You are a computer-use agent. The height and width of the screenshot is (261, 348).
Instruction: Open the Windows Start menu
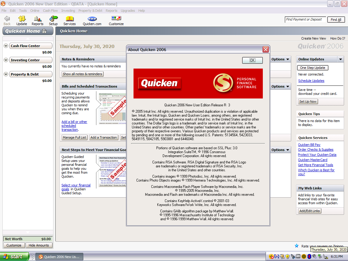tap(14, 256)
